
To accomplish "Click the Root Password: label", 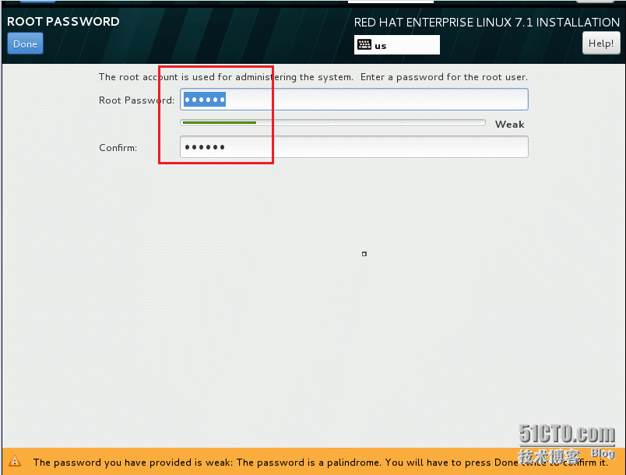I will click(136, 100).
